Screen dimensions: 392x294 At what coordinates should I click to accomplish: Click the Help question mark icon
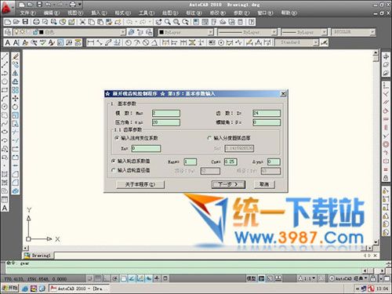pyautogui.click(x=252, y=22)
